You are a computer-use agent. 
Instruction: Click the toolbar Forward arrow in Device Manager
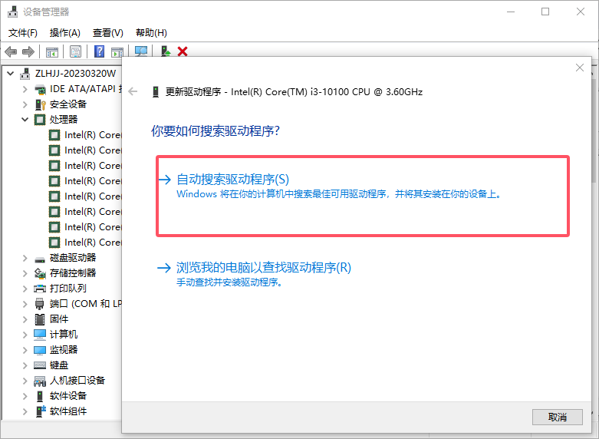28,51
